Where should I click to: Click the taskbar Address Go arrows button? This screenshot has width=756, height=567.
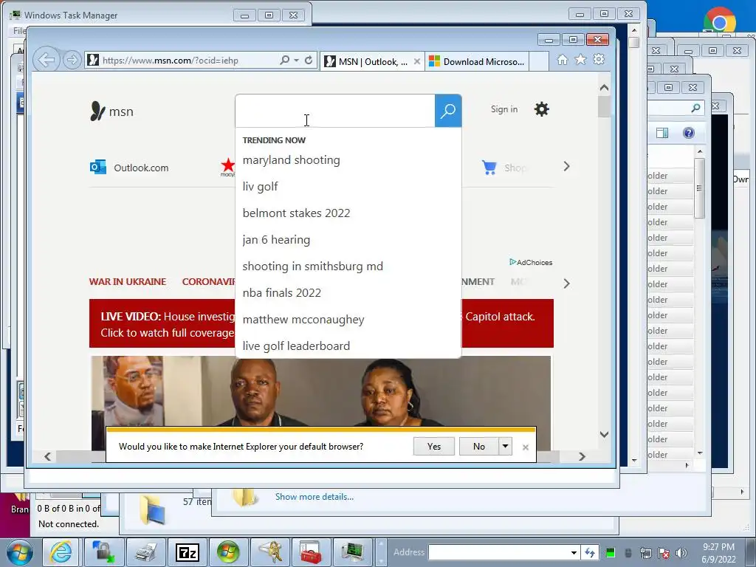590,552
